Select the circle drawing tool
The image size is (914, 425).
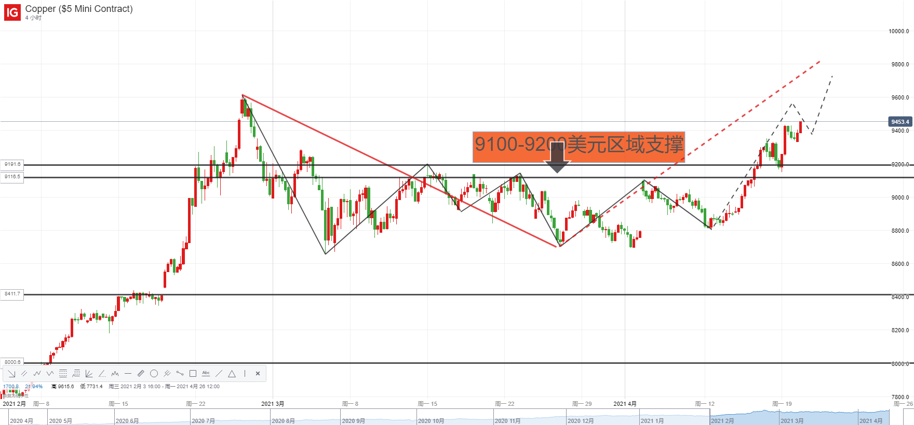point(154,374)
